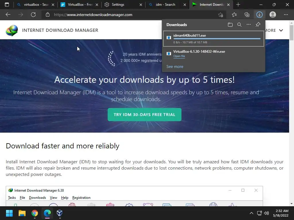Go back to the previous page

pyautogui.click(x=8, y=15)
